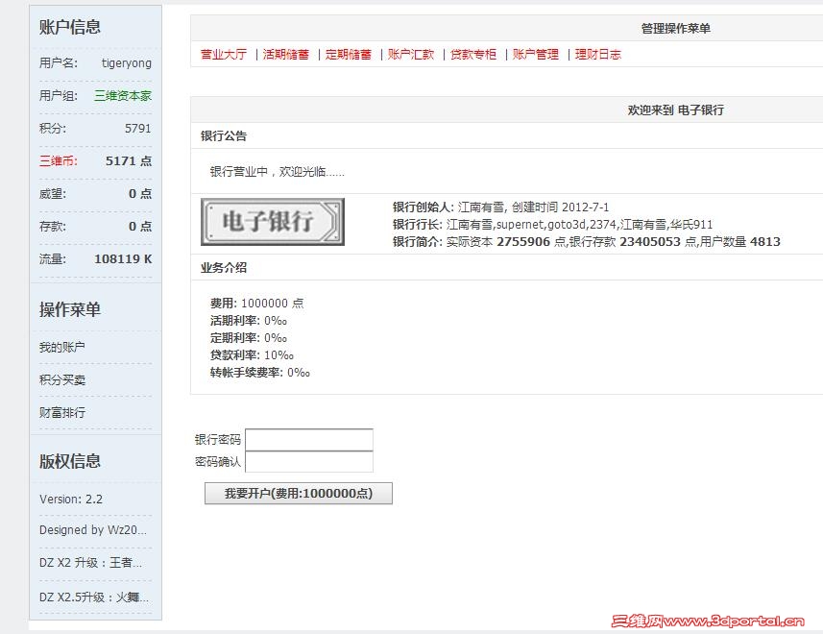Click 我要开户 account opening button
Screen dimensions: 823x634
(298, 494)
